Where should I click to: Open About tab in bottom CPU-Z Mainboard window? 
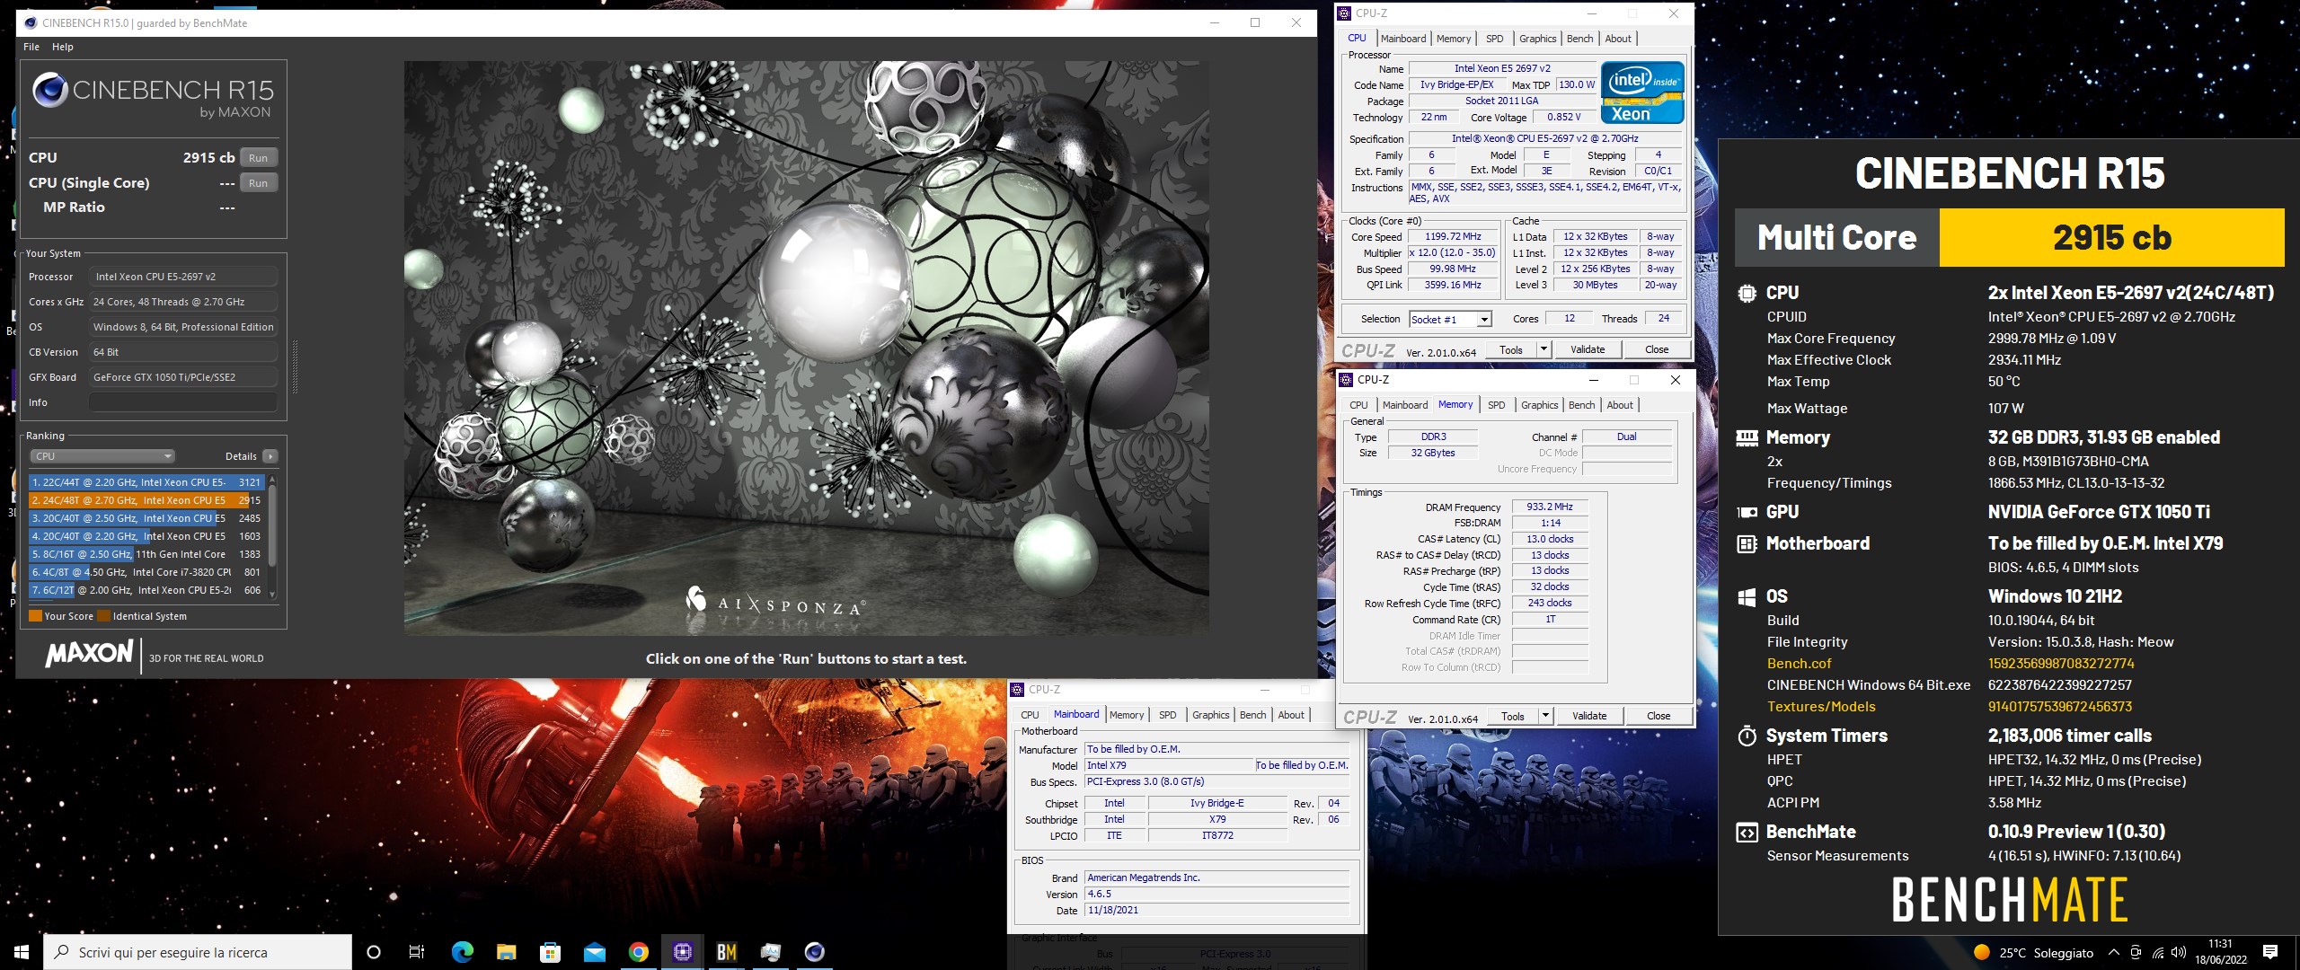coord(1291,715)
